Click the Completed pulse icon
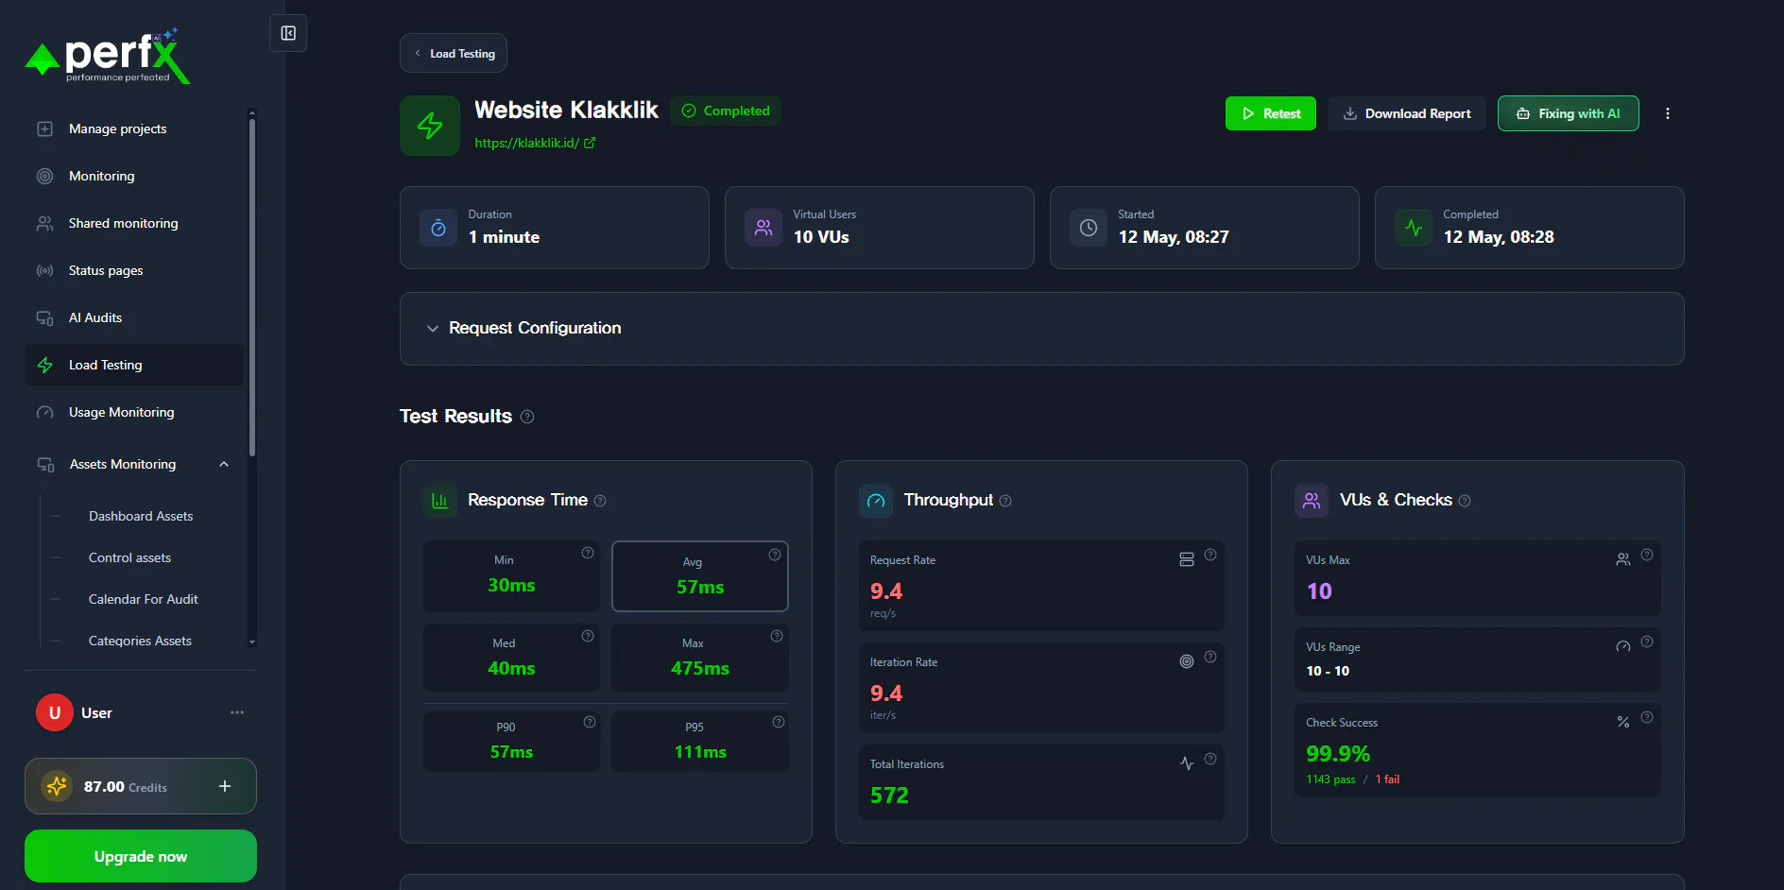The height and width of the screenshot is (890, 1784). point(1414,228)
